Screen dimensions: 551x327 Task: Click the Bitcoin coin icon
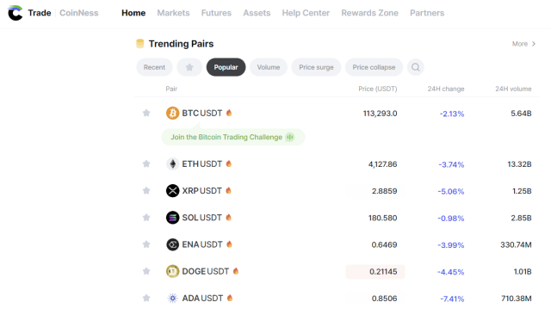(172, 113)
